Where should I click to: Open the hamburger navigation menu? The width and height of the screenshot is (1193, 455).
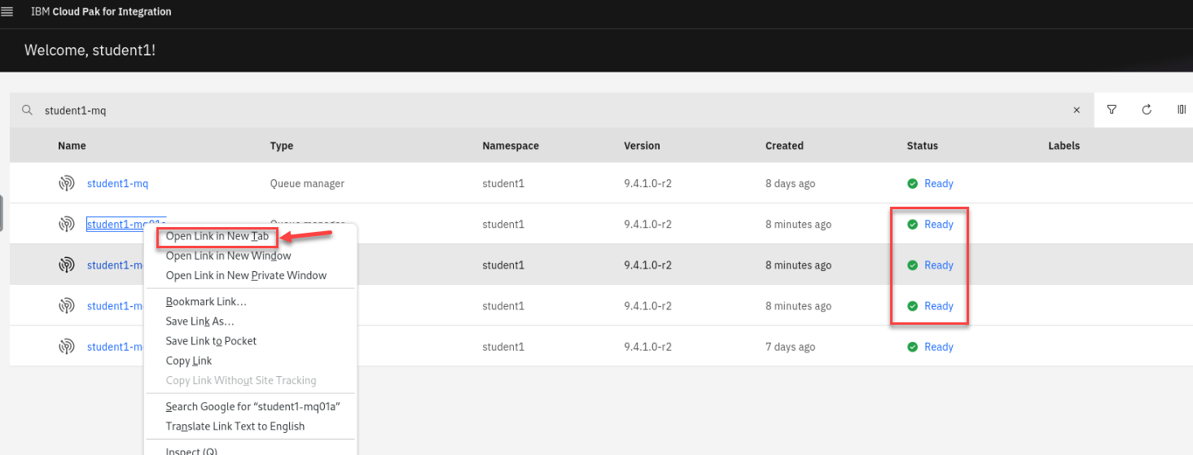8,12
